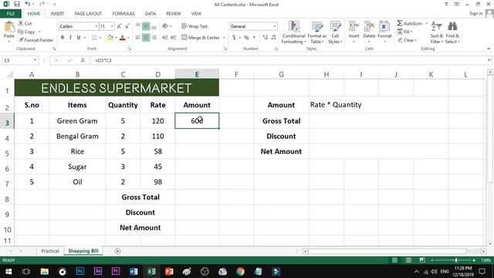Switch to the REVIEW tab

pyautogui.click(x=174, y=14)
